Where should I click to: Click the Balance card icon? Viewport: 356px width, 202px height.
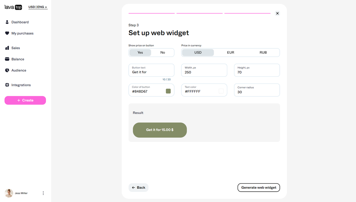7,59
